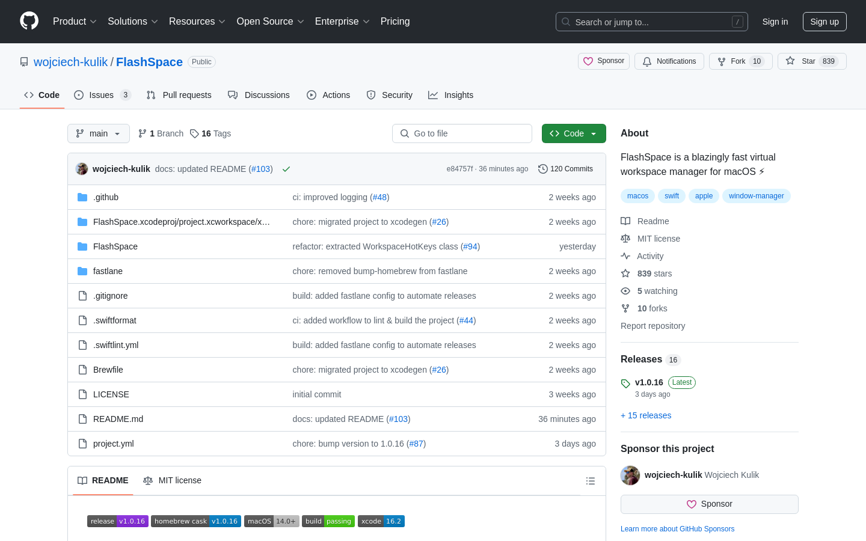
Task: Click the Notifications bell button
Action: pyautogui.click(x=669, y=61)
